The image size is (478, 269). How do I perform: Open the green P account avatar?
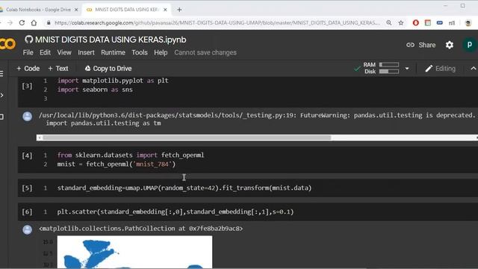point(470,45)
